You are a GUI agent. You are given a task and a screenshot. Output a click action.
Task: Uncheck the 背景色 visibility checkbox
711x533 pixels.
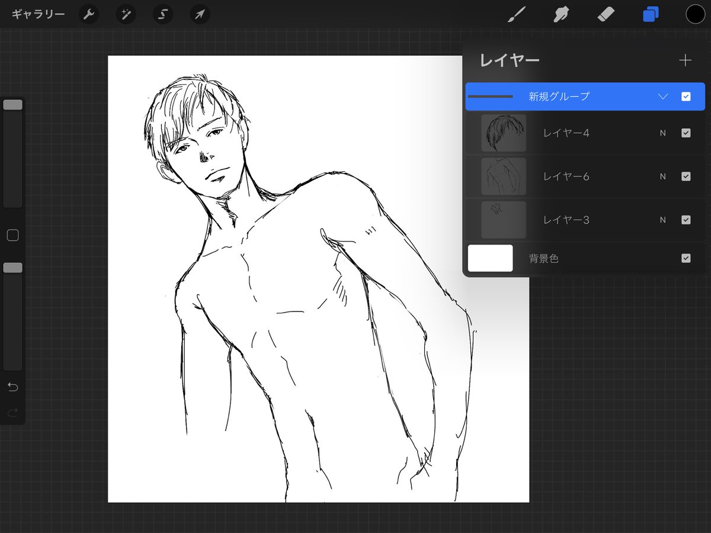686,258
